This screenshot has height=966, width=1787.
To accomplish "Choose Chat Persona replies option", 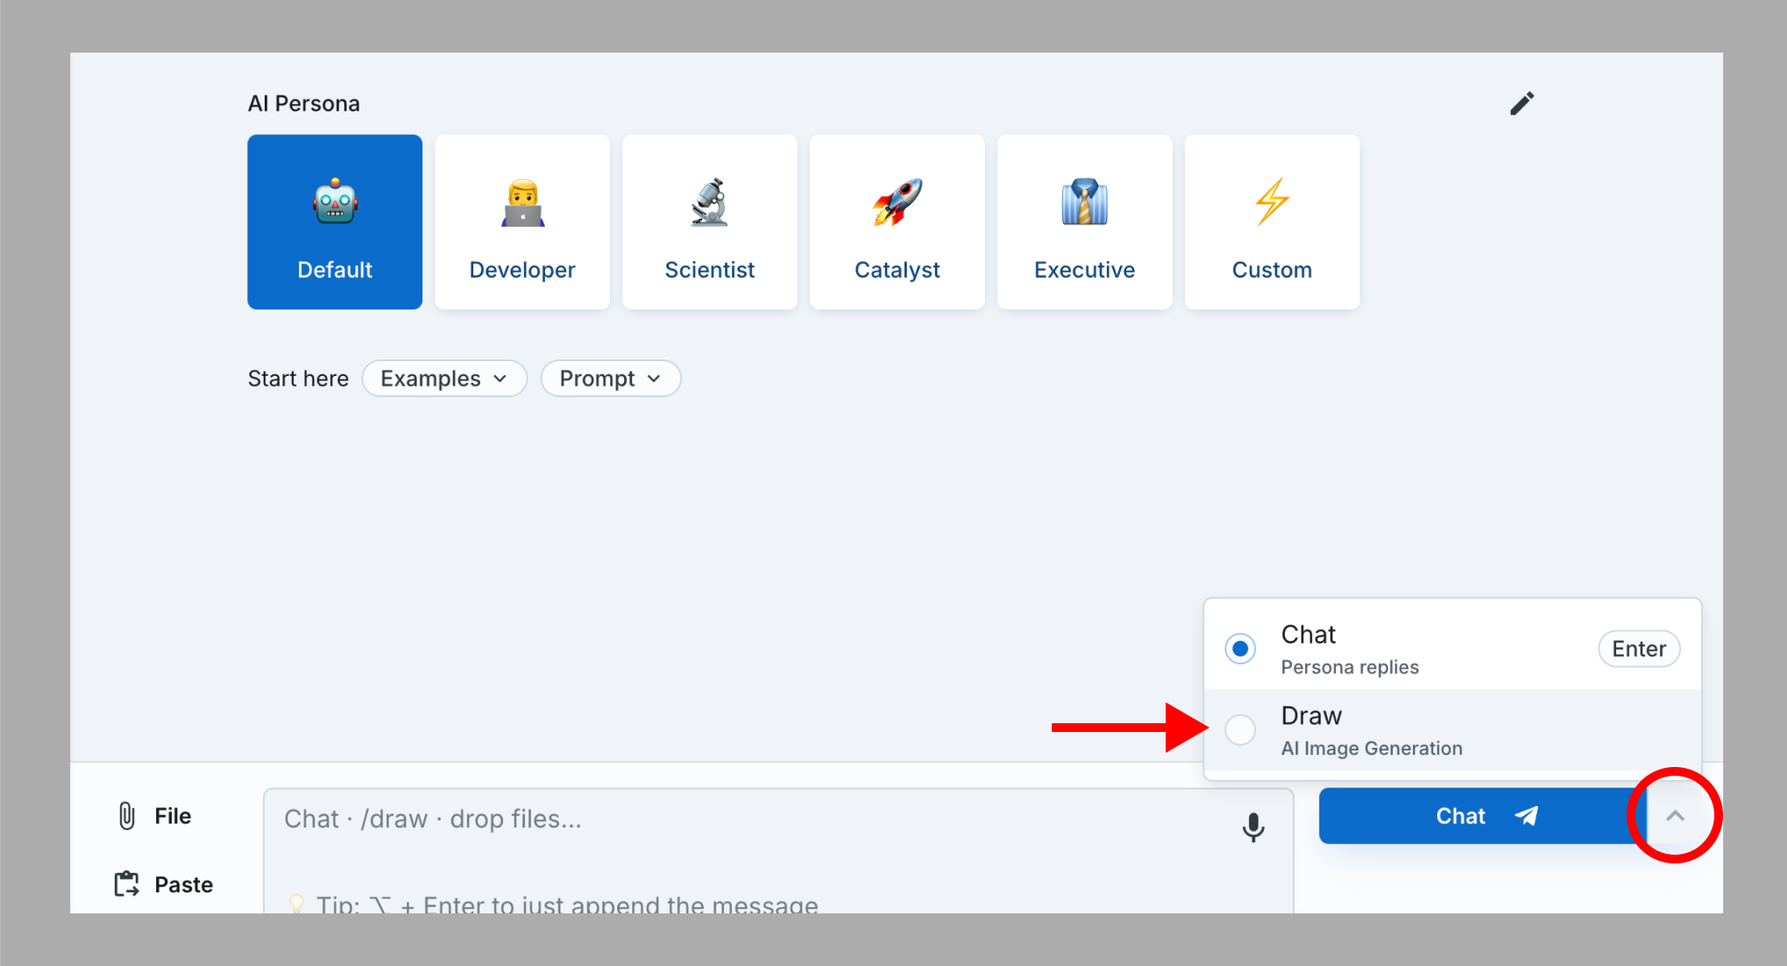I will pyautogui.click(x=1350, y=649).
